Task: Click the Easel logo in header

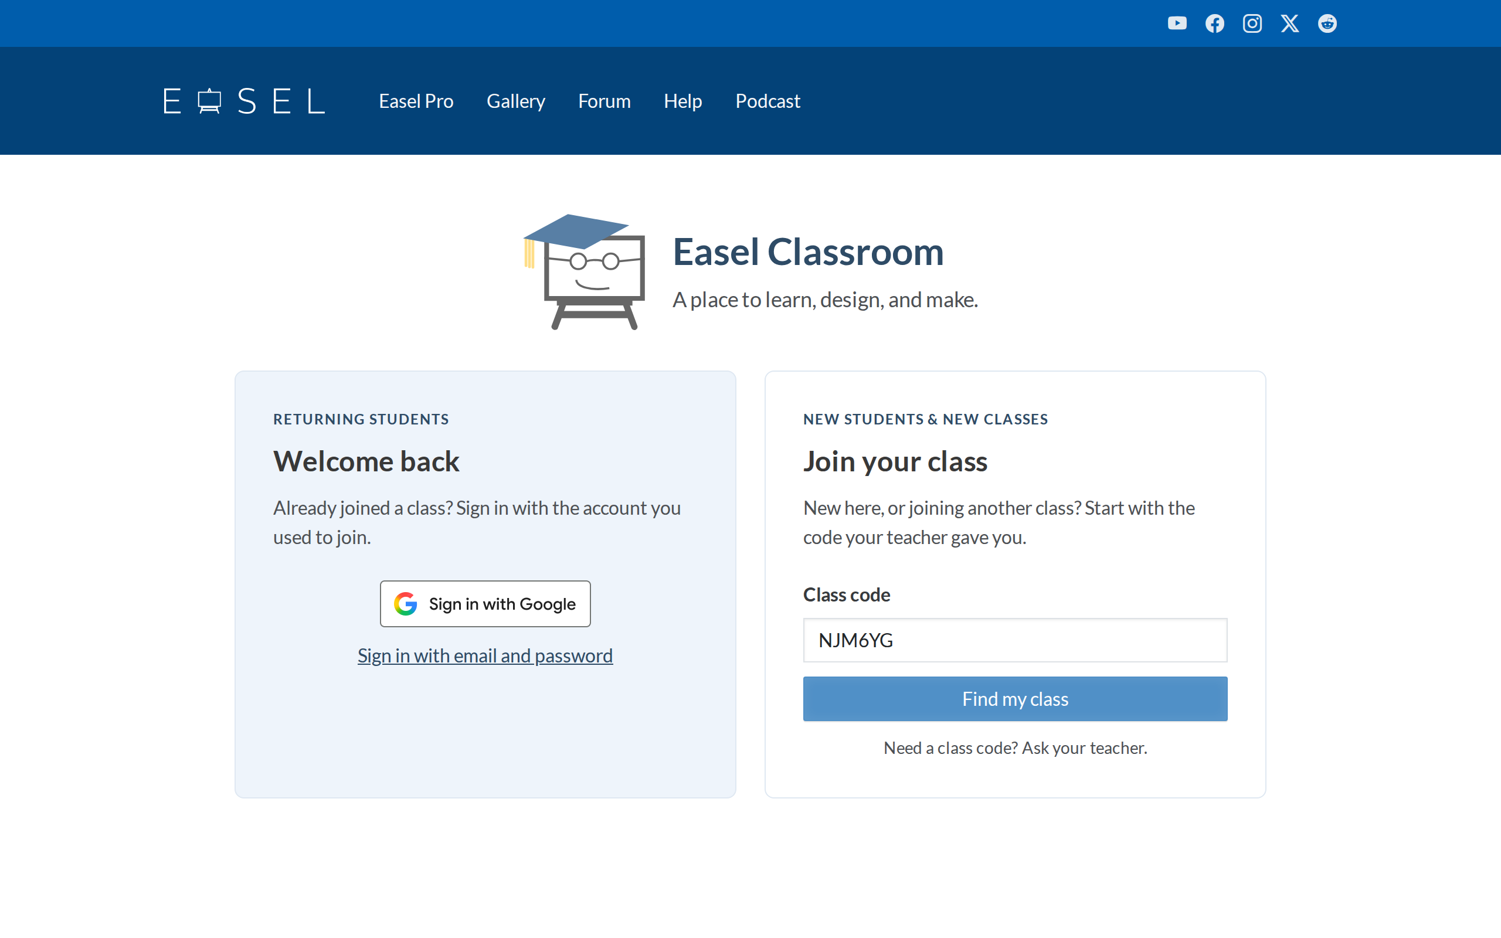Action: (x=244, y=101)
